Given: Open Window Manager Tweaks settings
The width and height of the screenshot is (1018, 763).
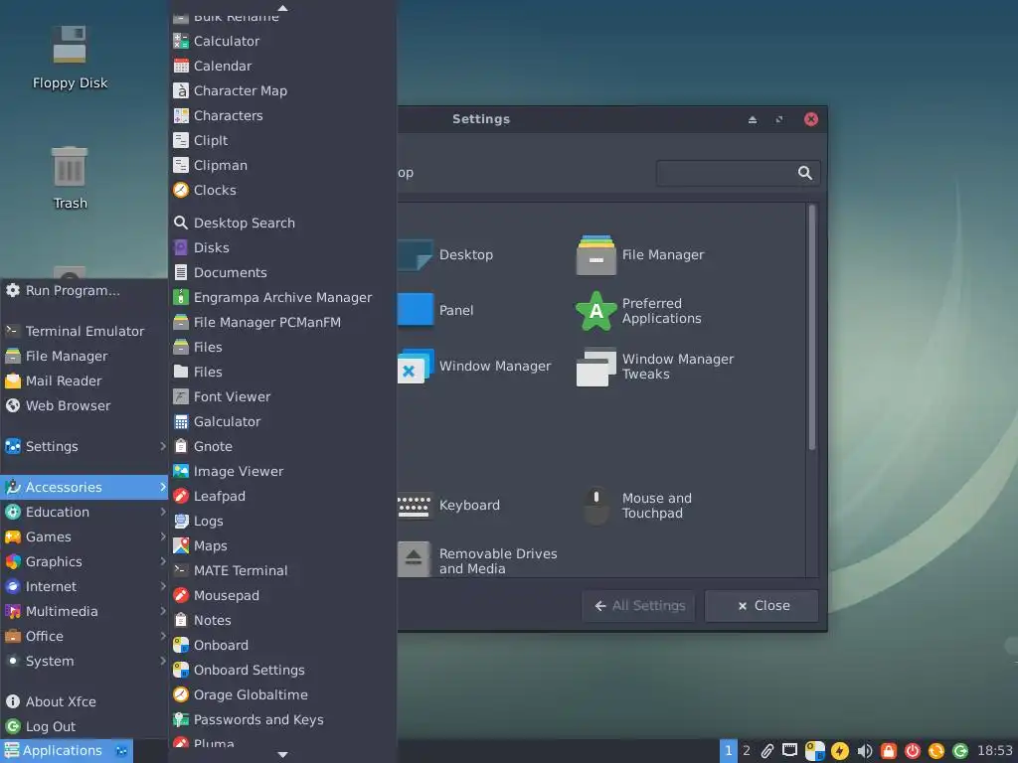Looking at the screenshot, I should pos(656,367).
